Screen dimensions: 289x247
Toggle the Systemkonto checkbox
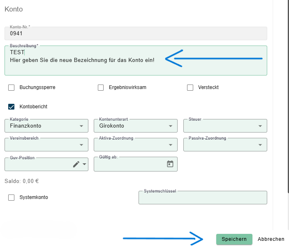click(11, 197)
